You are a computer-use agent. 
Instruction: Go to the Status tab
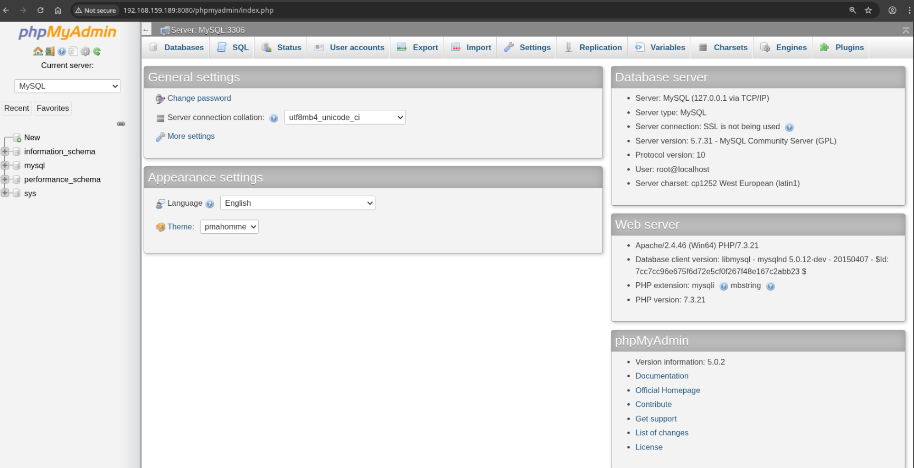click(281, 47)
